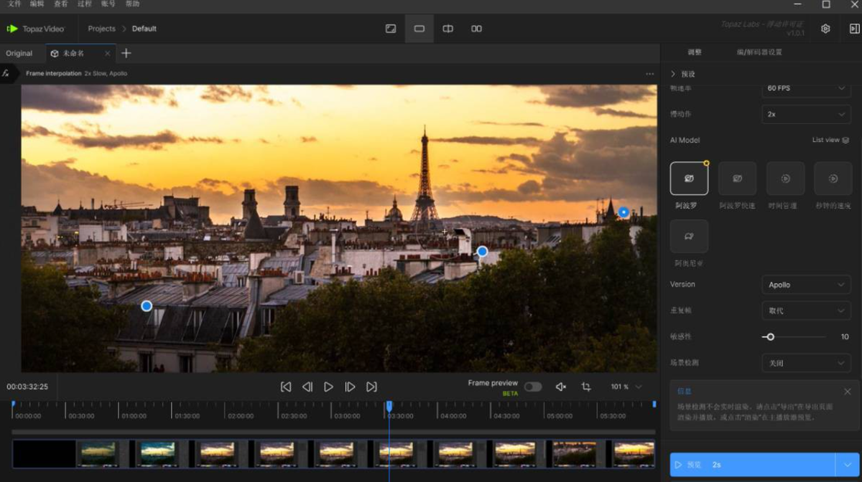The width and height of the screenshot is (862, 482).
Task: Open the crop tool in playback bar
Action: [x=586, y=387]
